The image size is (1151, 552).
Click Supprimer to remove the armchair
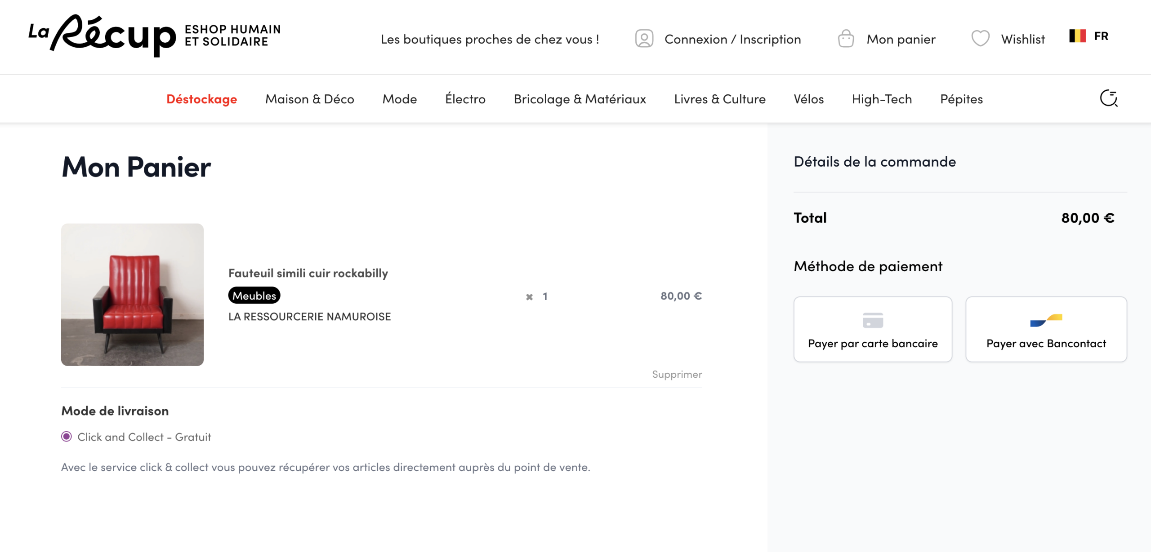pyautogui.click(x=676, y=374)
